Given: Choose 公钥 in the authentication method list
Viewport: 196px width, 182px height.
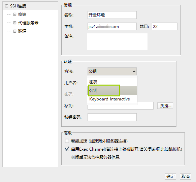Looking at the screenshot, I should tap(112, 90).
